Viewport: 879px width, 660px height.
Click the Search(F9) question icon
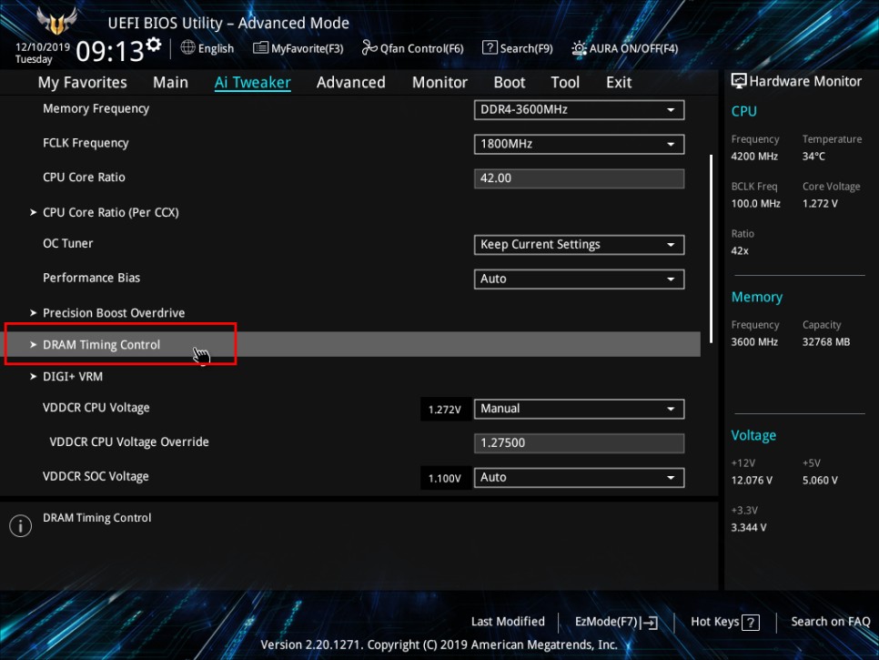(x=490, y=48)
